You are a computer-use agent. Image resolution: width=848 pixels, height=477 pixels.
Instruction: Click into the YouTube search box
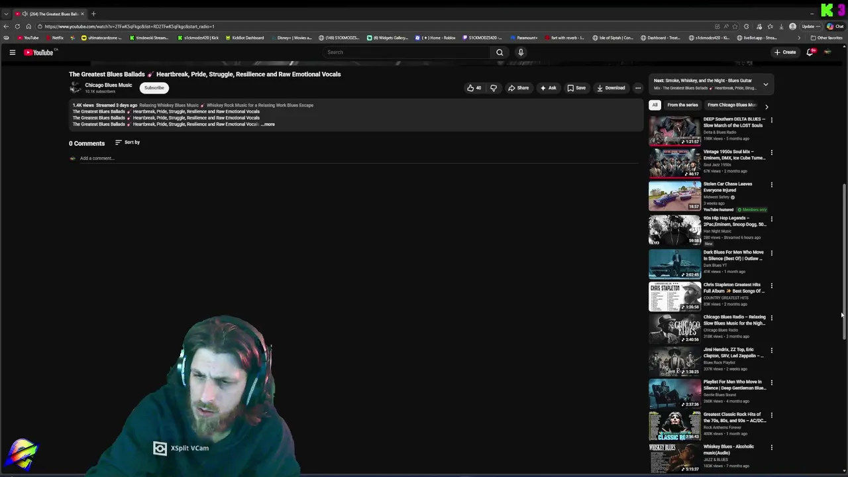click(407, 52)
